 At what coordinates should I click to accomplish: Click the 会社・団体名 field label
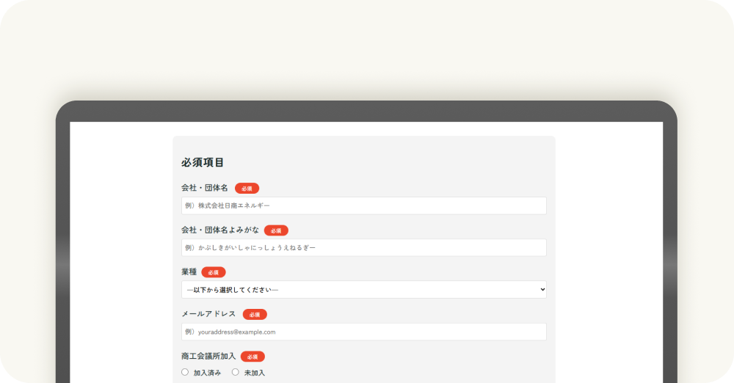click(x=205, y=188)
